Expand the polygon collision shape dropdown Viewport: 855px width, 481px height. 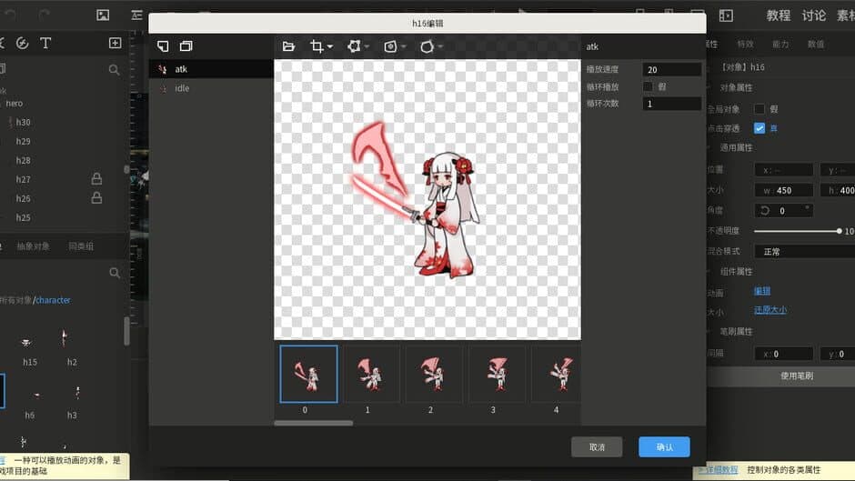pyautogui.click(x=440, y=47)
